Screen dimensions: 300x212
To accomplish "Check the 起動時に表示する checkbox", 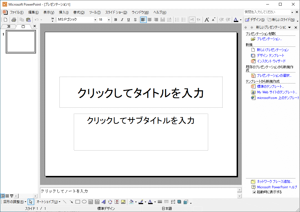I will [x=254, y=192].
